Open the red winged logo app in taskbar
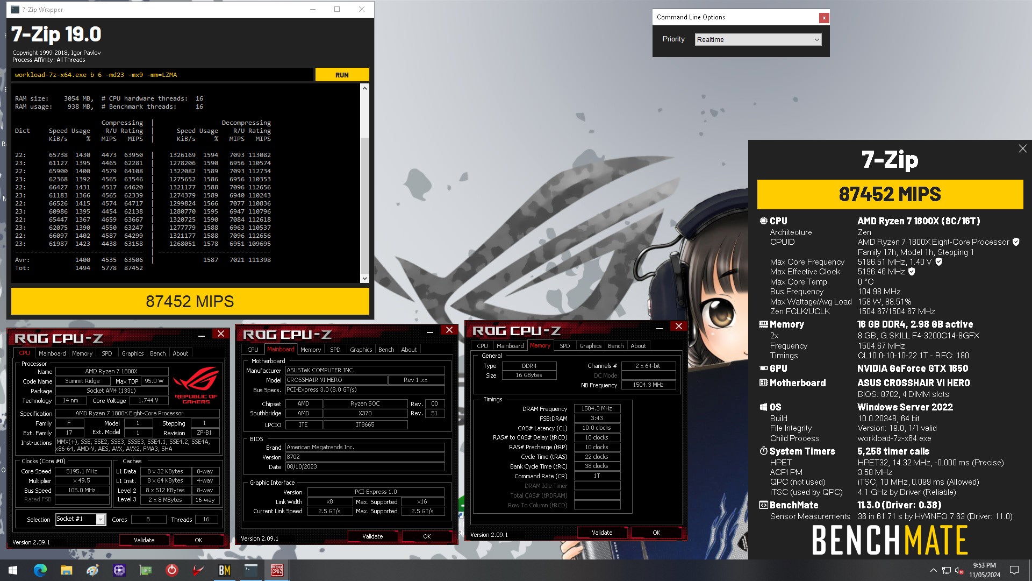 [x=198, y=570]
